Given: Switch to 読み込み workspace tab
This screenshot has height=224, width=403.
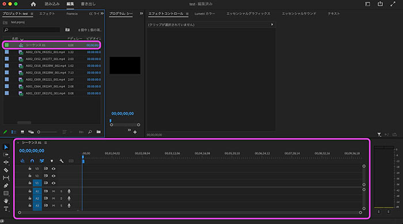Looking at the screenshot, I should coord(52,4).
